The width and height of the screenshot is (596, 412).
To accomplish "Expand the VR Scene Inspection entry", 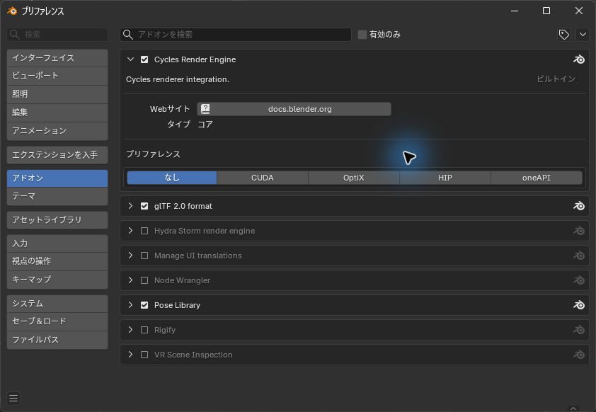I will click(130, 355).
